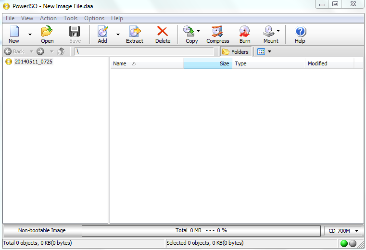Close the PowerISO window
Screen dimensions: 366x250
[x=353, y=4]
